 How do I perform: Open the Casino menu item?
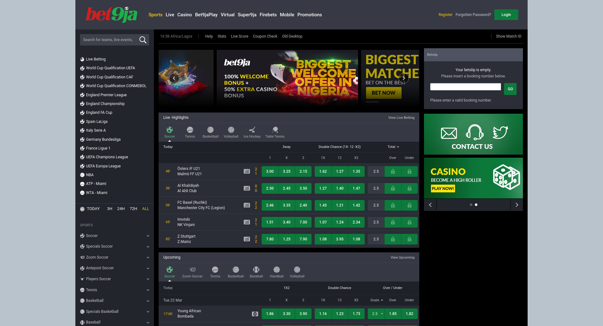pyautogui.click(x=184, y=15)
